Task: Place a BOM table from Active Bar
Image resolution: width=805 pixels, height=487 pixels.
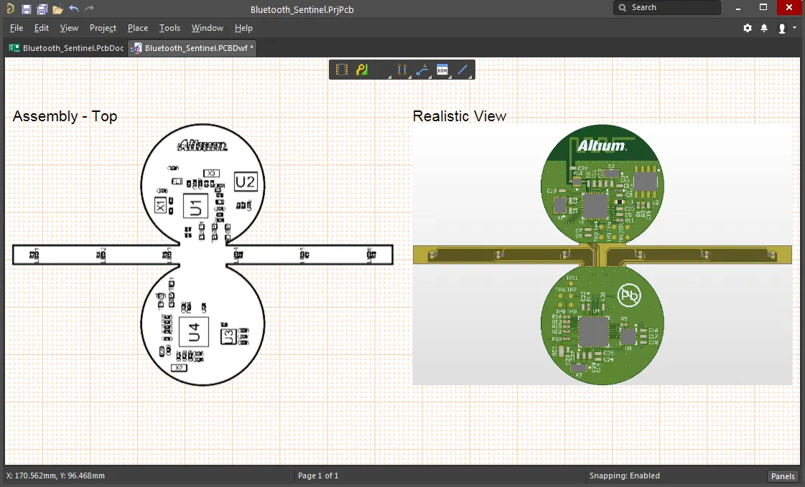Action: point(442,70)
